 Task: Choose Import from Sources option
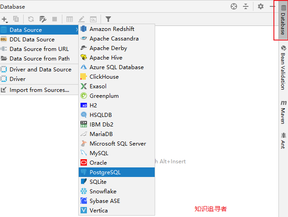[x=39, y=90]
